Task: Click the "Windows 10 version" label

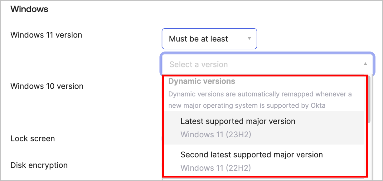Action: pos(47,86)
